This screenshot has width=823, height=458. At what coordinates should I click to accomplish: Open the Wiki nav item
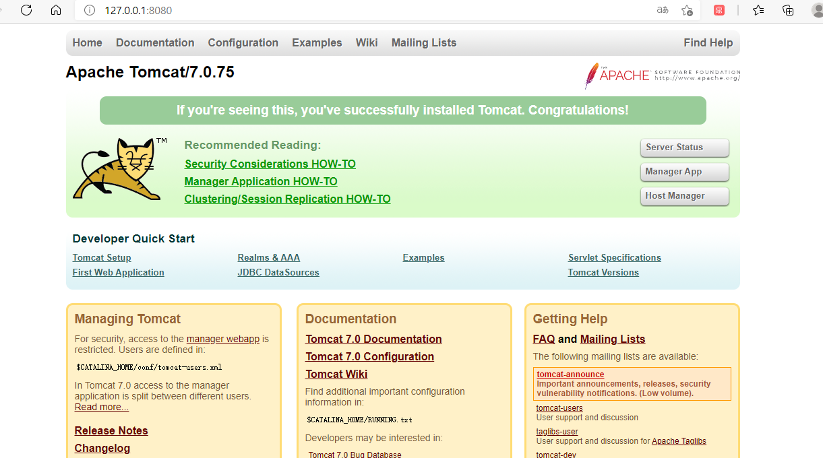(x=367, y=42)
